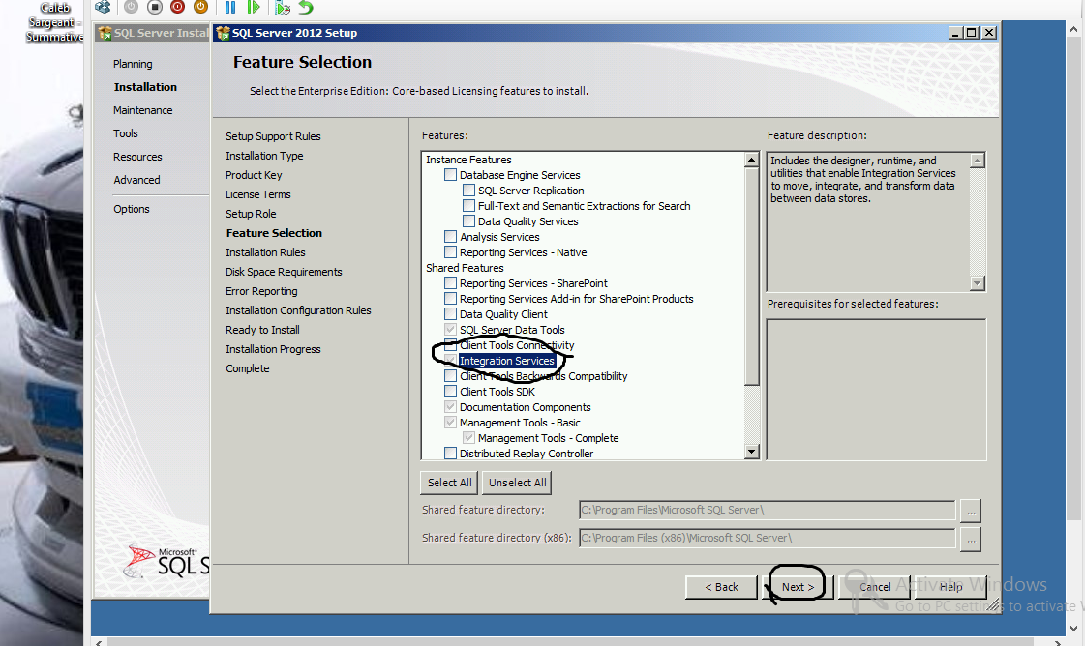Click the Shared feature directory path field
The image size is (1085, 646).
pos(767,511)
